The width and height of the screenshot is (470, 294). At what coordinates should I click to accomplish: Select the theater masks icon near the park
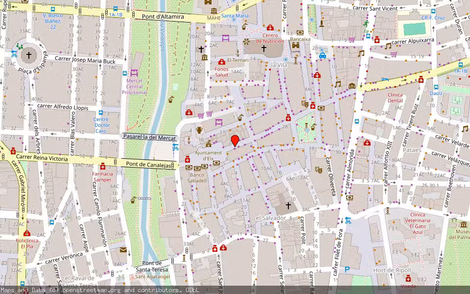click(x=305, y=104)
